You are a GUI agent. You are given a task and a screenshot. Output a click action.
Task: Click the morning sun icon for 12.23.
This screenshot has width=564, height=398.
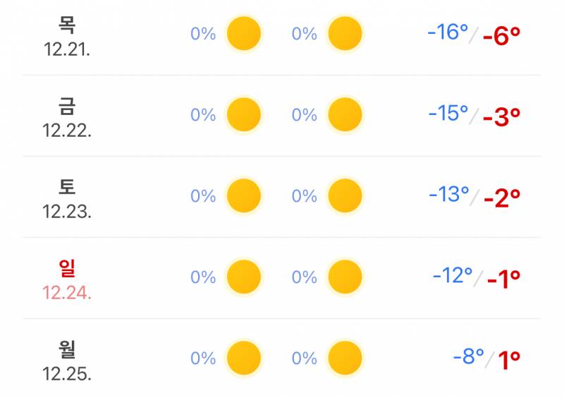244,195
